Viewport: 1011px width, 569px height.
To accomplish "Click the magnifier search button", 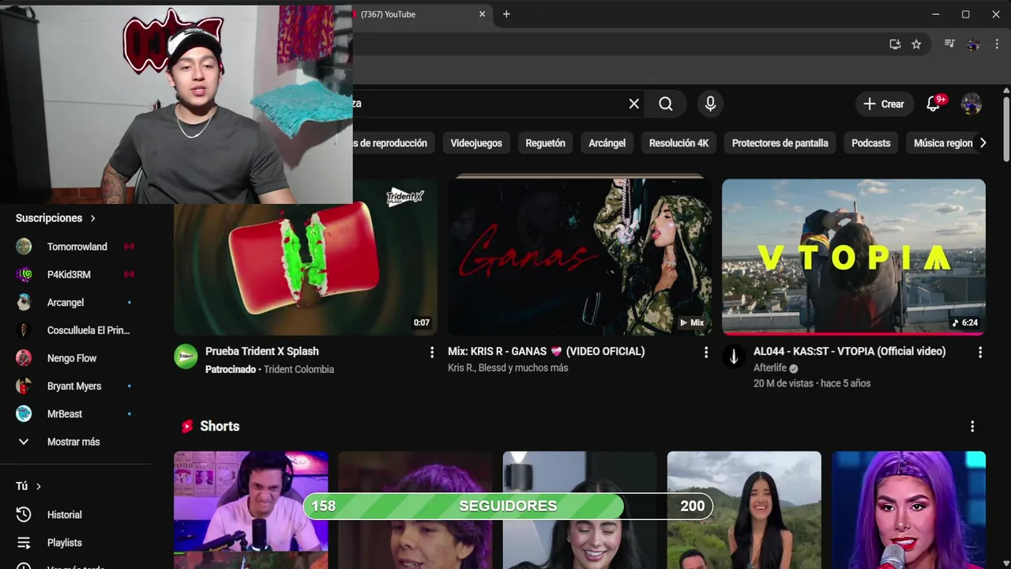I will 666,104.
